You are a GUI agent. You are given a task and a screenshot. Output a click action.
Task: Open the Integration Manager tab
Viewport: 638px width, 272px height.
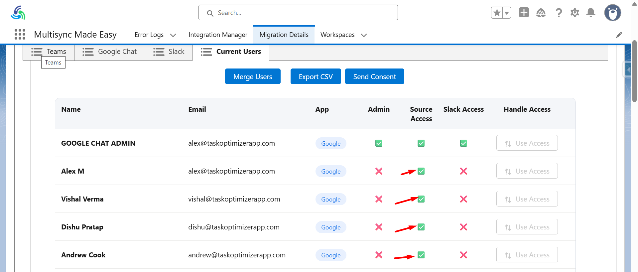click(x=218, y=35)
